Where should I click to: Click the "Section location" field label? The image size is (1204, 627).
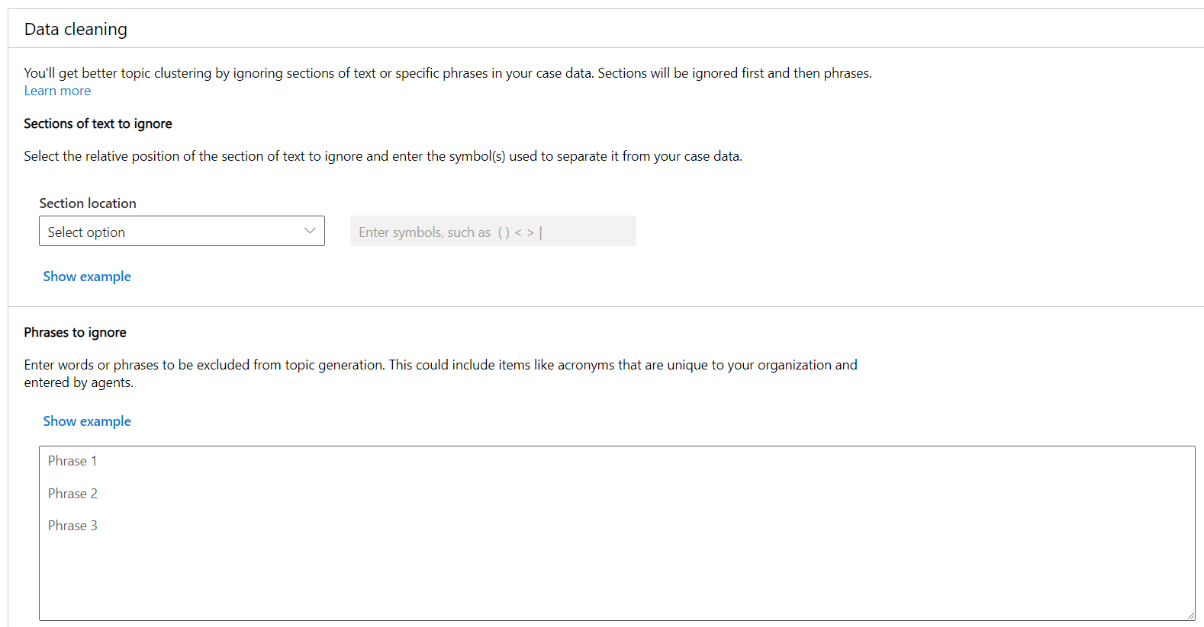pos(88,203)
